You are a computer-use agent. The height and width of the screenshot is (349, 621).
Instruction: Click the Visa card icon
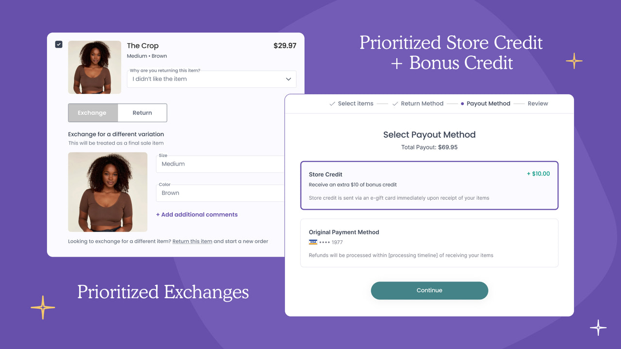click(313, 241)
